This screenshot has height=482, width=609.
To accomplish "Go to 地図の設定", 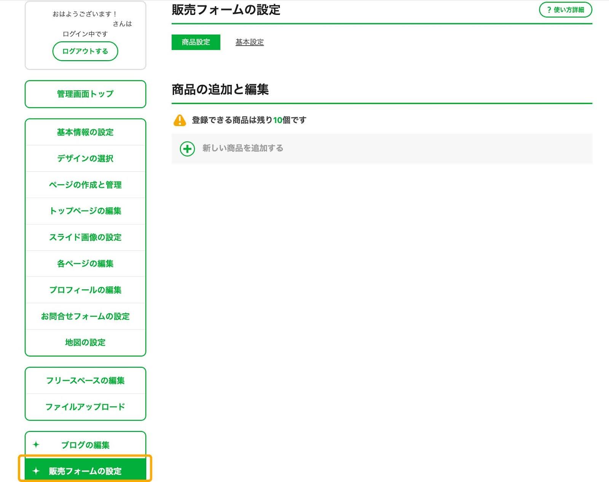I will (x=85, y=342).
